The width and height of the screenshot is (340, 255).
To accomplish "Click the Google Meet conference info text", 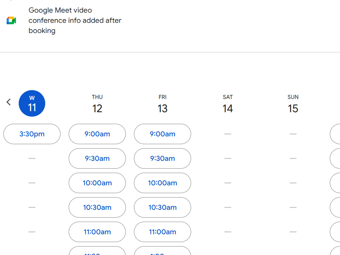I will click(75, 20).
